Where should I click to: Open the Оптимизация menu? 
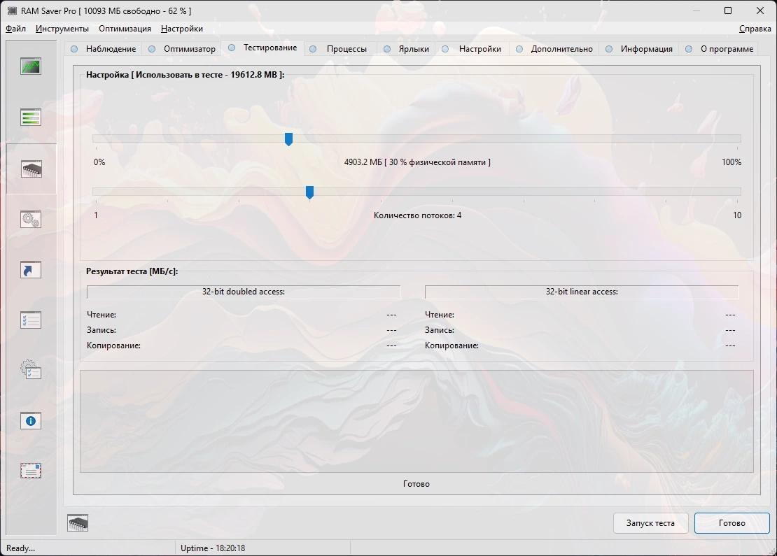[x=125, y=29]
